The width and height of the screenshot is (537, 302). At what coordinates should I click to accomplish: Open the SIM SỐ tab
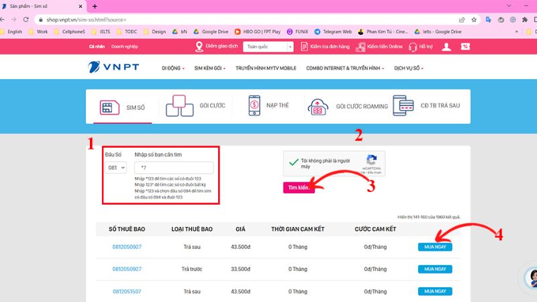[x=122, y=107]
